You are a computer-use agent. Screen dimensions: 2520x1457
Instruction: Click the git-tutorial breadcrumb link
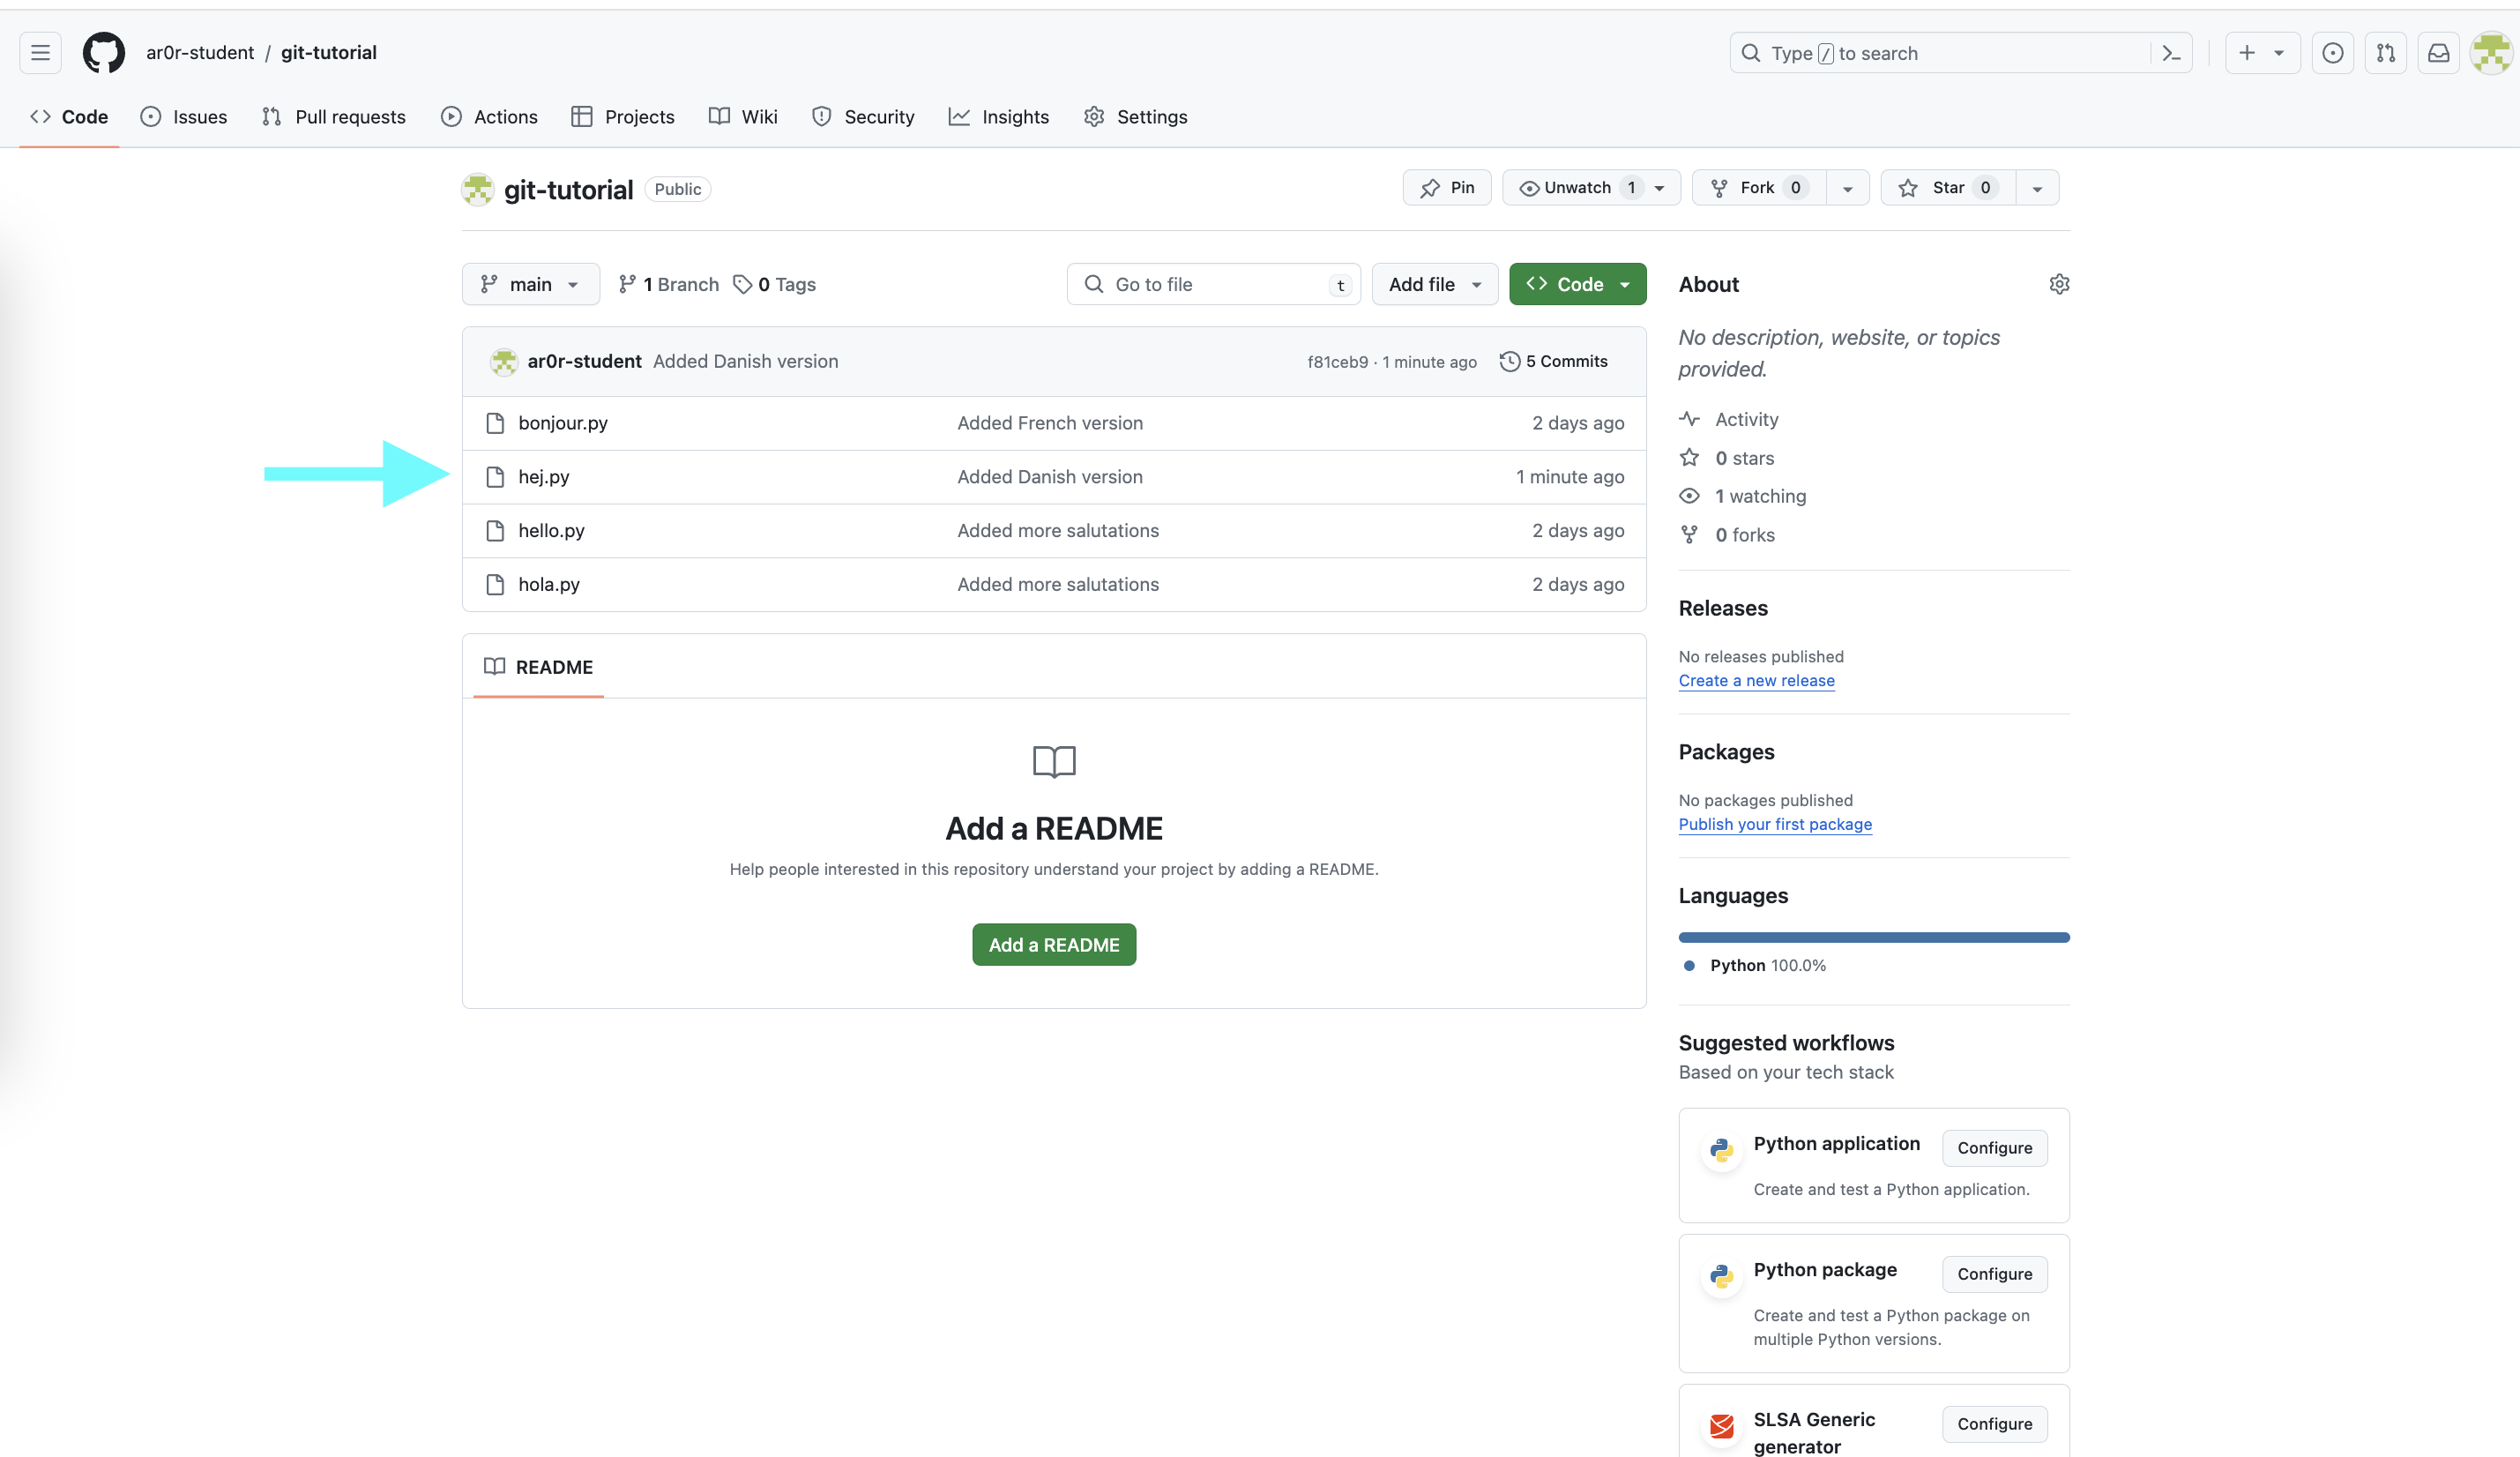[329, 53]
